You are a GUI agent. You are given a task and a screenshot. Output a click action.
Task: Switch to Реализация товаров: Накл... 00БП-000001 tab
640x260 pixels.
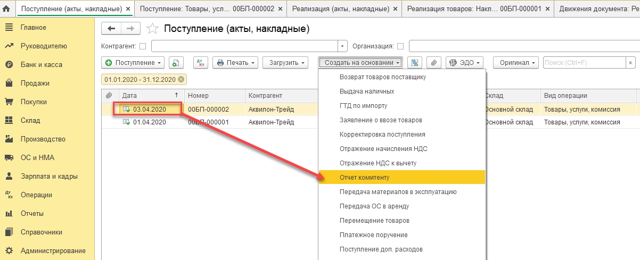tap(478, 9)
